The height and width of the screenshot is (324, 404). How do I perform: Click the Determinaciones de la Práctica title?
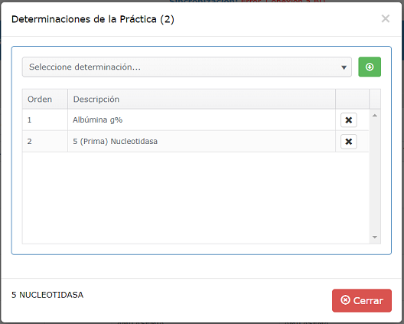coord(93,19)
